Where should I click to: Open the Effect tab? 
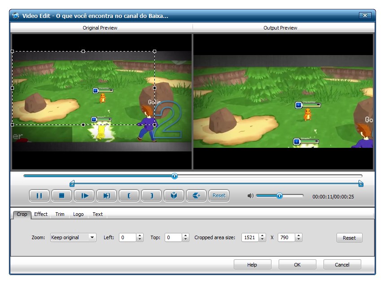tap(41, 214)
